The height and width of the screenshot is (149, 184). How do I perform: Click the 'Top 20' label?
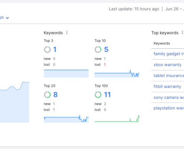click(x=49, y=86)
